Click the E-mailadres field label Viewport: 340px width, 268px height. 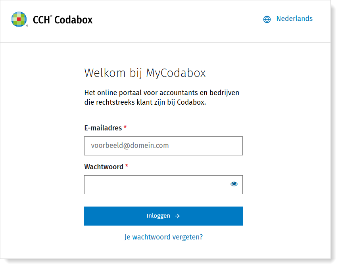[103, 128]
